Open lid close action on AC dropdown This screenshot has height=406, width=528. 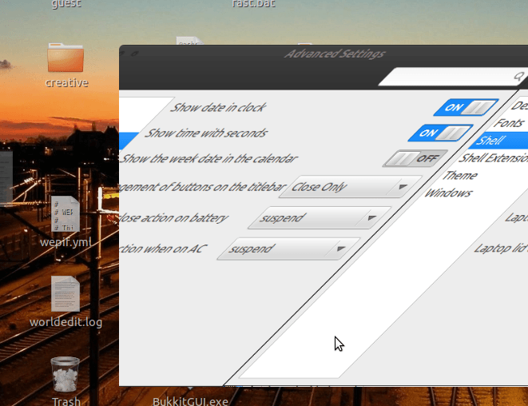point(288,249)
